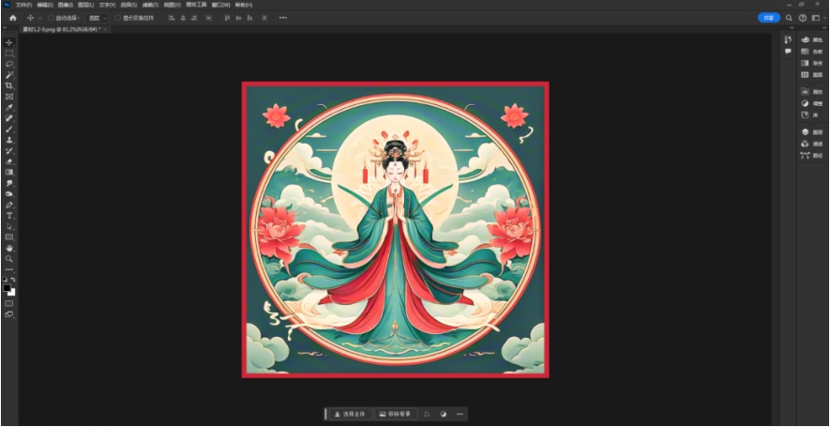The height and width of the screenshot is (427, 830).
Task: Toggle Quick Mask mode icon
Action: (x=9, y=303)
